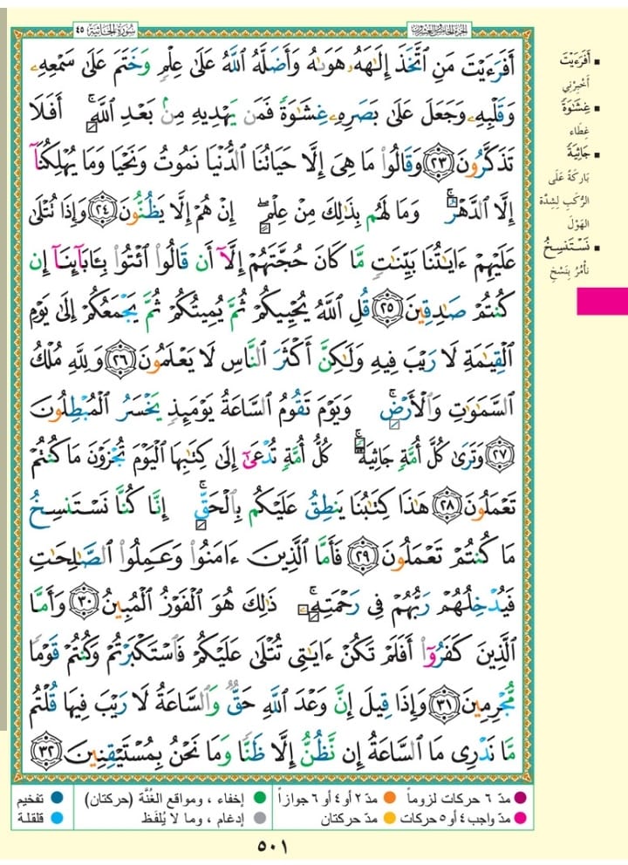This screenshot has height=865, width=628.
Task: Open the الجزء الخامس والعشرون header label
Action: [x=440, y=30]
